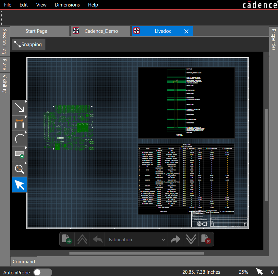Click the selection cursor icon in status bar
Image resolution: width=278 pixels, height=276 pixels.
tap(260, 271)
